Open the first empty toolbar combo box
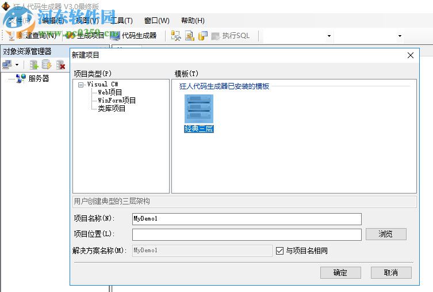 297,36
